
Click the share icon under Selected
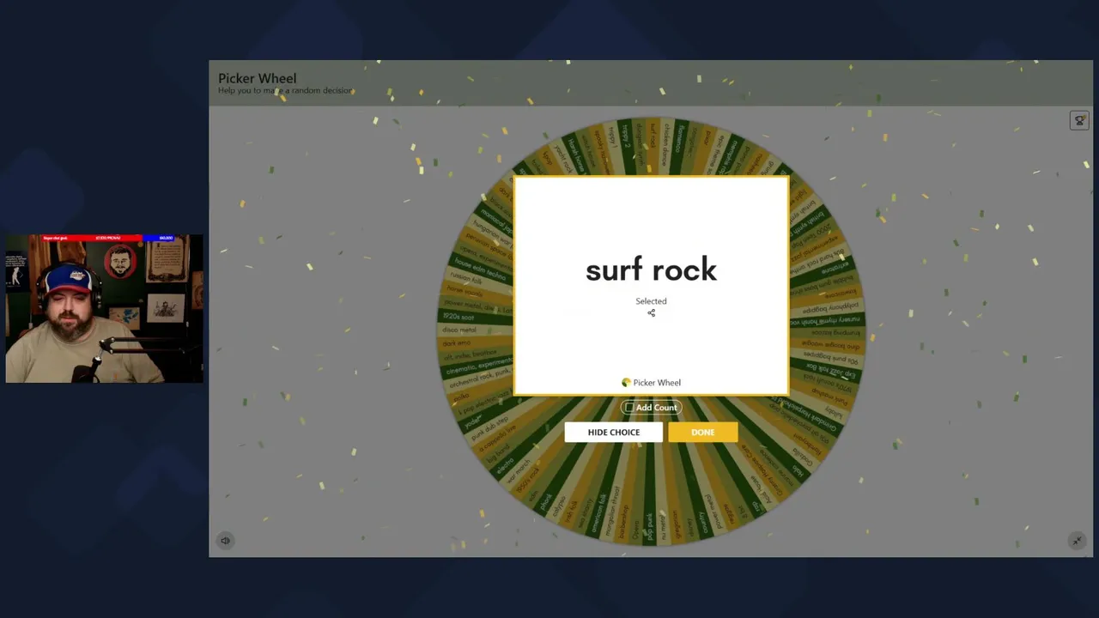click(x=651, y=313)
